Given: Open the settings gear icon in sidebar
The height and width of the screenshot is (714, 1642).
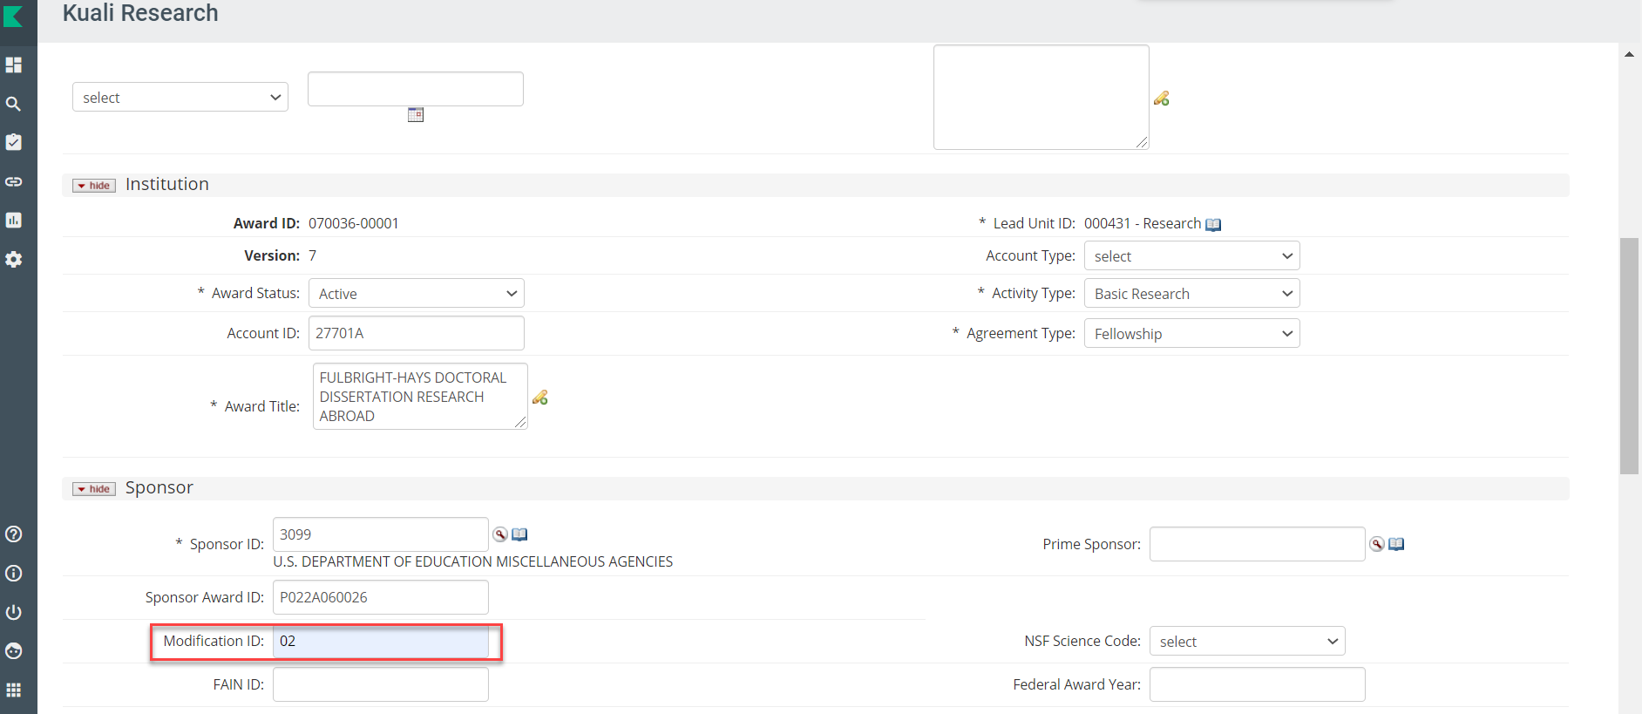Looking at the screenshot, I should point(13,259).
